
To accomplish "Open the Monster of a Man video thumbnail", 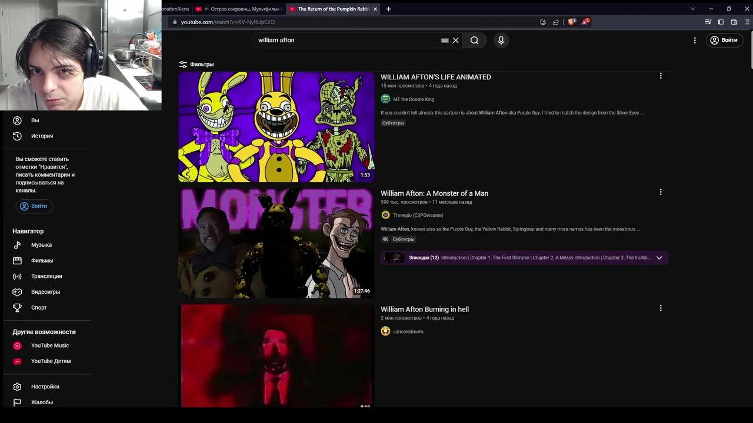I will click(x=276, y=243).
